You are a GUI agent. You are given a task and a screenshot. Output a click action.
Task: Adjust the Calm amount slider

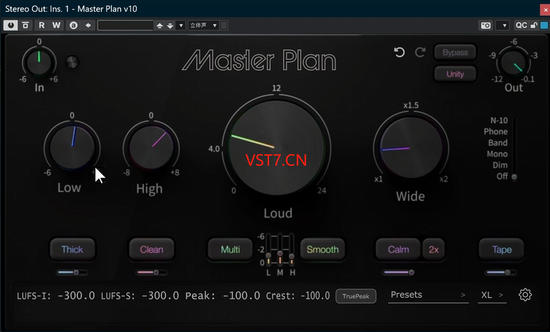point(399,272)
